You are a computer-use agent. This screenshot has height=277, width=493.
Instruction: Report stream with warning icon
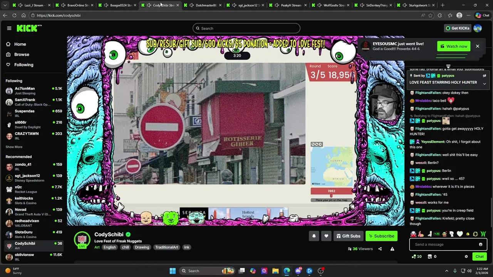pyautogui.click(x=392, y=249)
